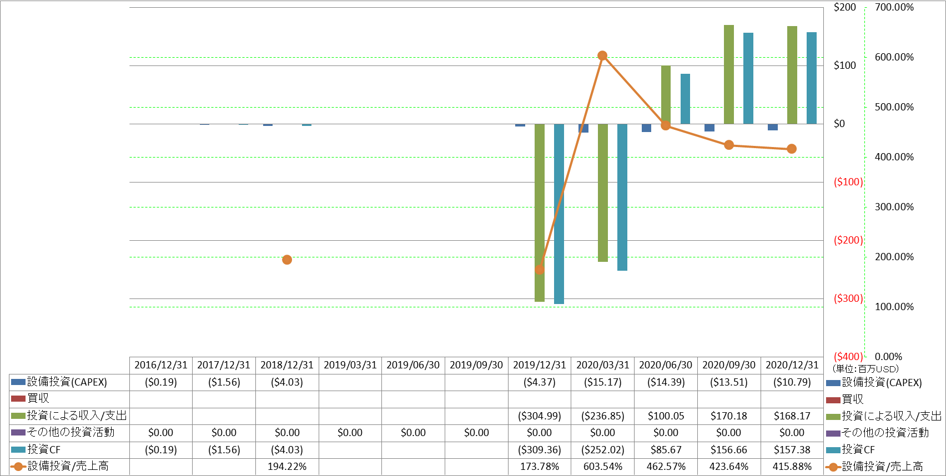Select the 2016/12/31 column header
Viewport: 946px width, 476px height.
(161, 365)
